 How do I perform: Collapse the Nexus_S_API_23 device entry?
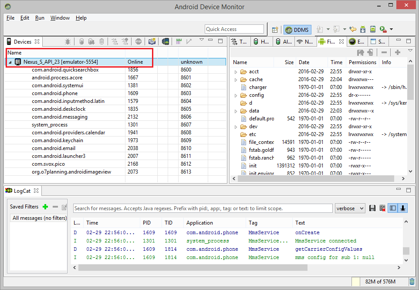[x=10, y=61]
